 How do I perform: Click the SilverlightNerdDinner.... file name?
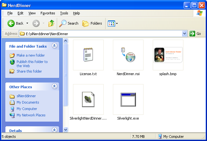click(x=88, y=118)
